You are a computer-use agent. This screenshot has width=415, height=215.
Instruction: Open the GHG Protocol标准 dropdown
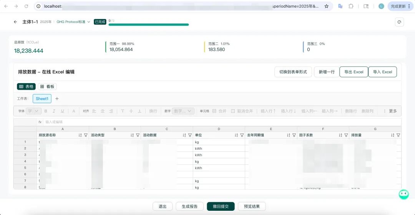point(73,22)
